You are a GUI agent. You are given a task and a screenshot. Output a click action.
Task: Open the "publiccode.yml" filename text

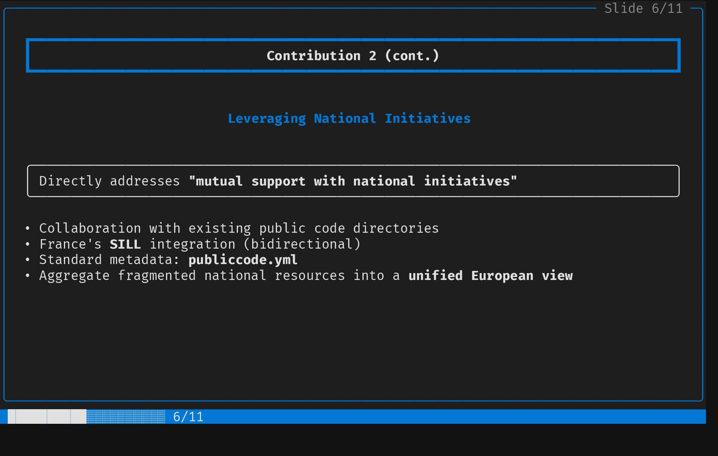point(243,260)
